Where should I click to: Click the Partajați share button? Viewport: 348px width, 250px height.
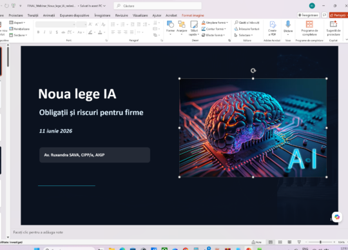(x=338, y=15)
